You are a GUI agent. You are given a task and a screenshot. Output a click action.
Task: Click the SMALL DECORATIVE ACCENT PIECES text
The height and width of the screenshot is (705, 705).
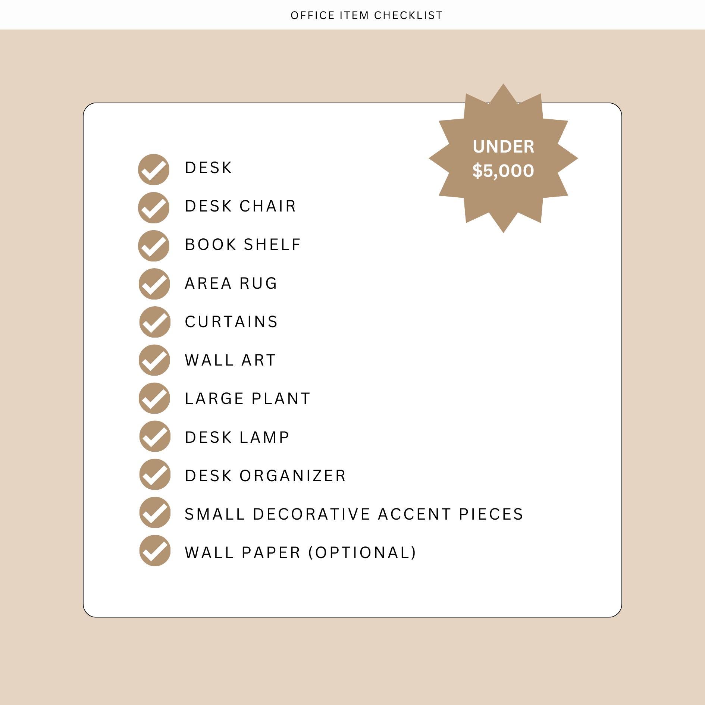[354, 514]
